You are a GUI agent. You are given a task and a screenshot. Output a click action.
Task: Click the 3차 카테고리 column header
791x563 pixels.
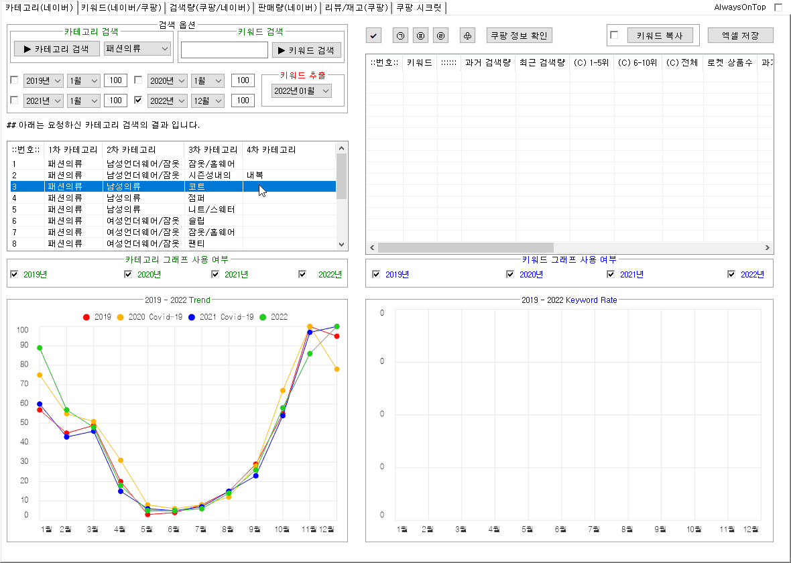213,150
